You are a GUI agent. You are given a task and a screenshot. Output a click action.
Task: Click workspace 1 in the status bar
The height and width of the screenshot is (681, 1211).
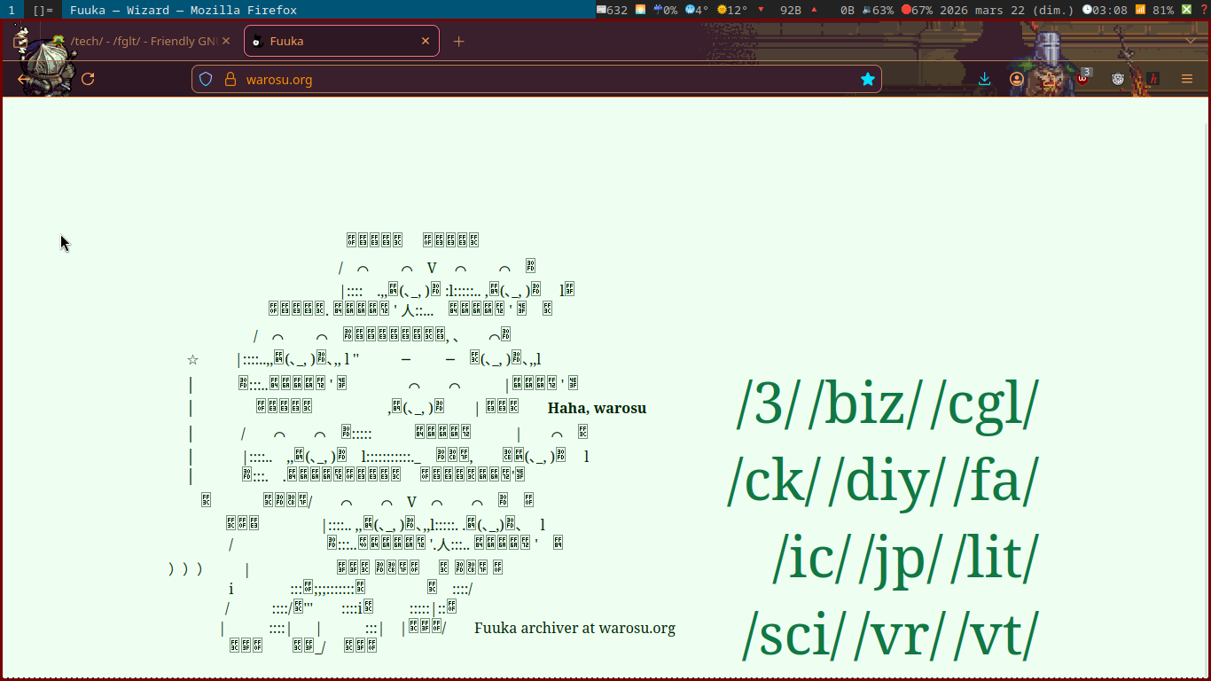point(11,10)
